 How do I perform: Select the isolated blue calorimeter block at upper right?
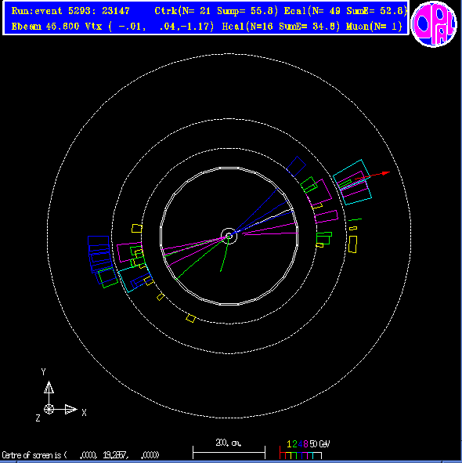pos(296,167)
